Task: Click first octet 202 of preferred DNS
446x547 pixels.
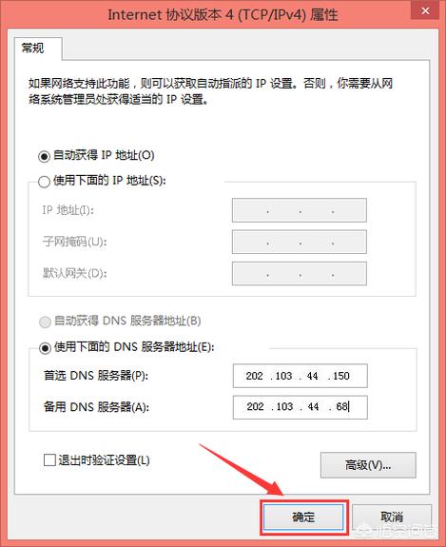Action: coord(254,376)
